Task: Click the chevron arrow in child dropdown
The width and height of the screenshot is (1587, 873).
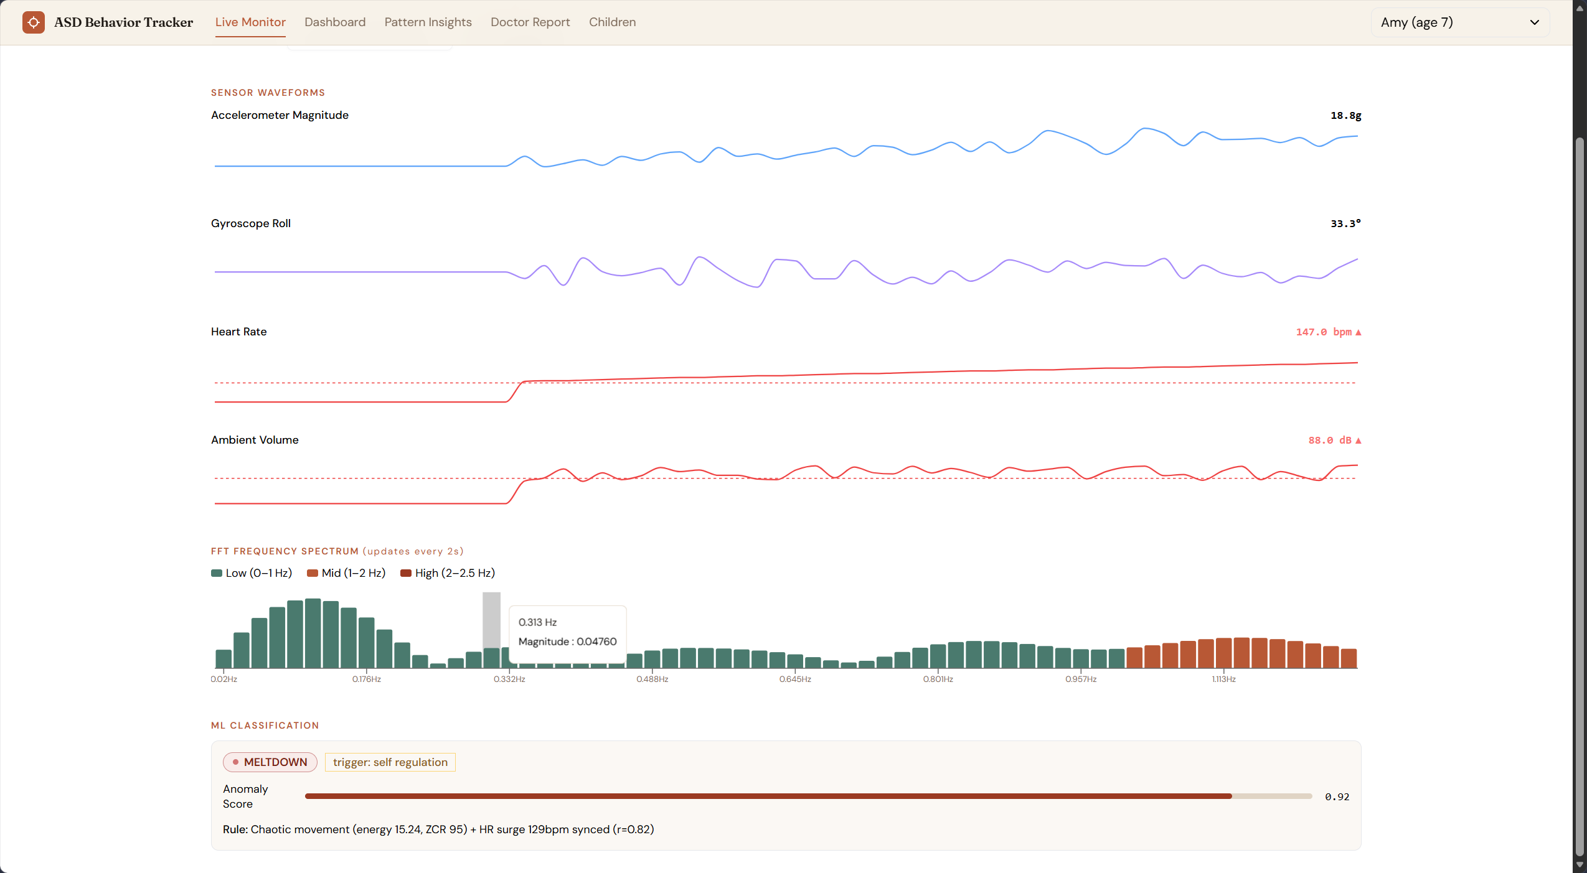Action: coord(1534,22)
